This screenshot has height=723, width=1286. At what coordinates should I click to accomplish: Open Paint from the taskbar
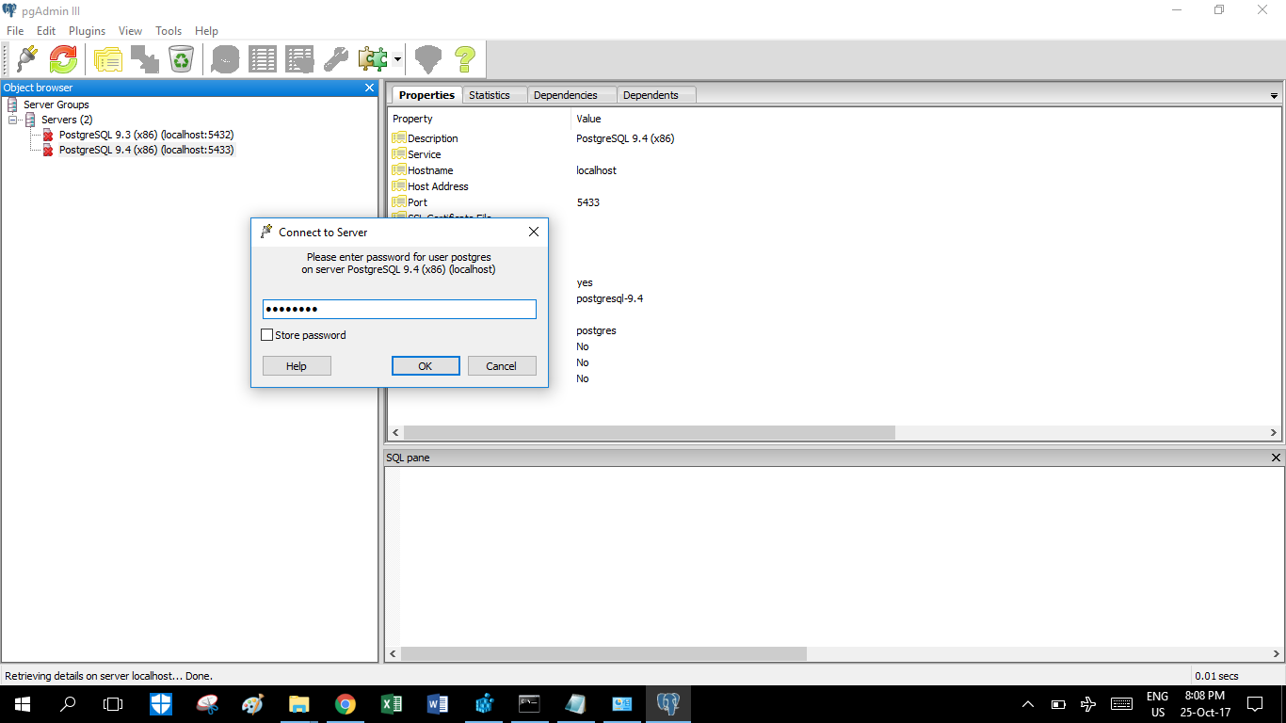253,703
